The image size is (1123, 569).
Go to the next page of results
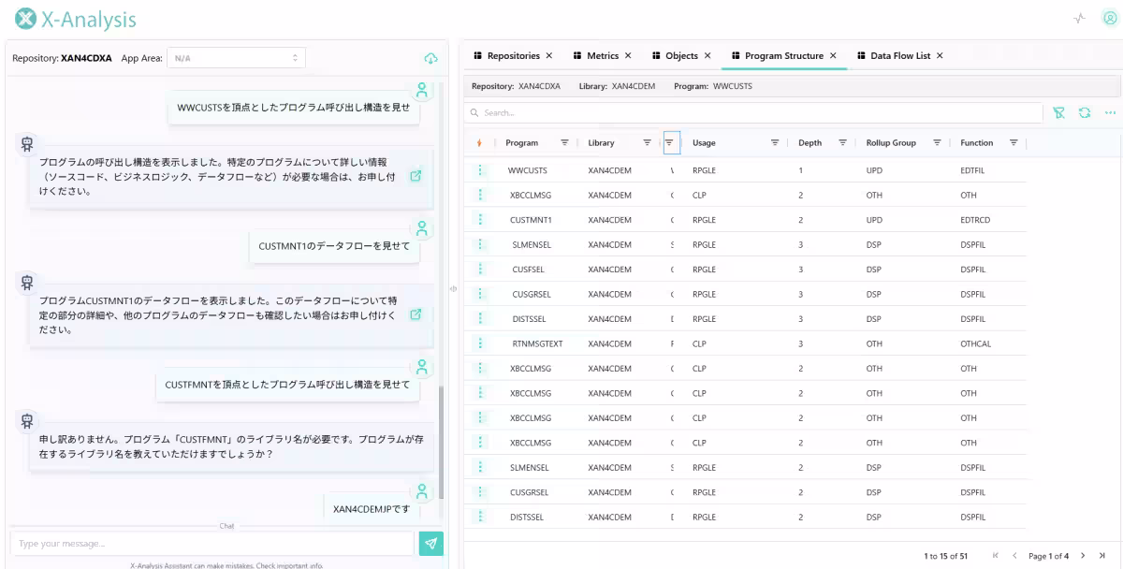click(1083, 556)
